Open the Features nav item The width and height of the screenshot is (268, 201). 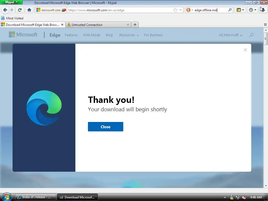point(71,35)
